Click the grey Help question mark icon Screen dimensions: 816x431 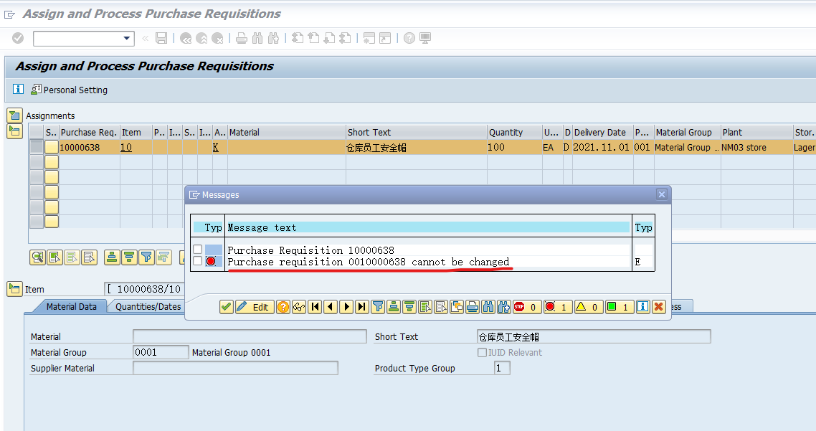pyautogui.click(x=409, y=38)
